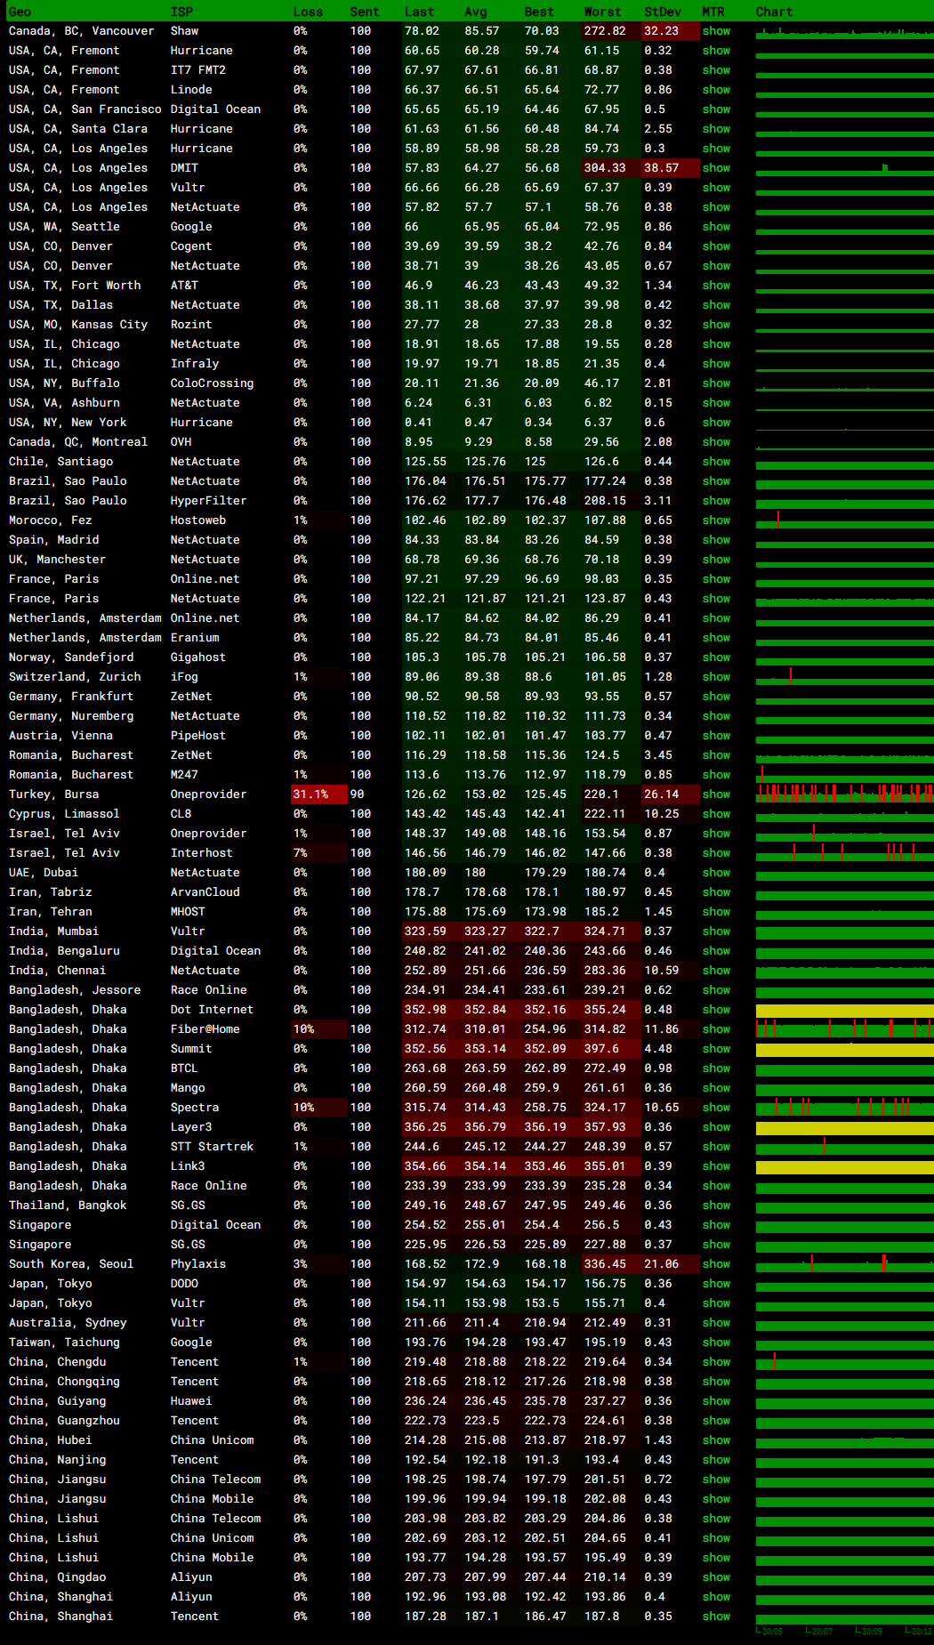Viewport: 934px width, 1645px height.
Task: Select the Avg column header
Action: click(x=476, y=12)
